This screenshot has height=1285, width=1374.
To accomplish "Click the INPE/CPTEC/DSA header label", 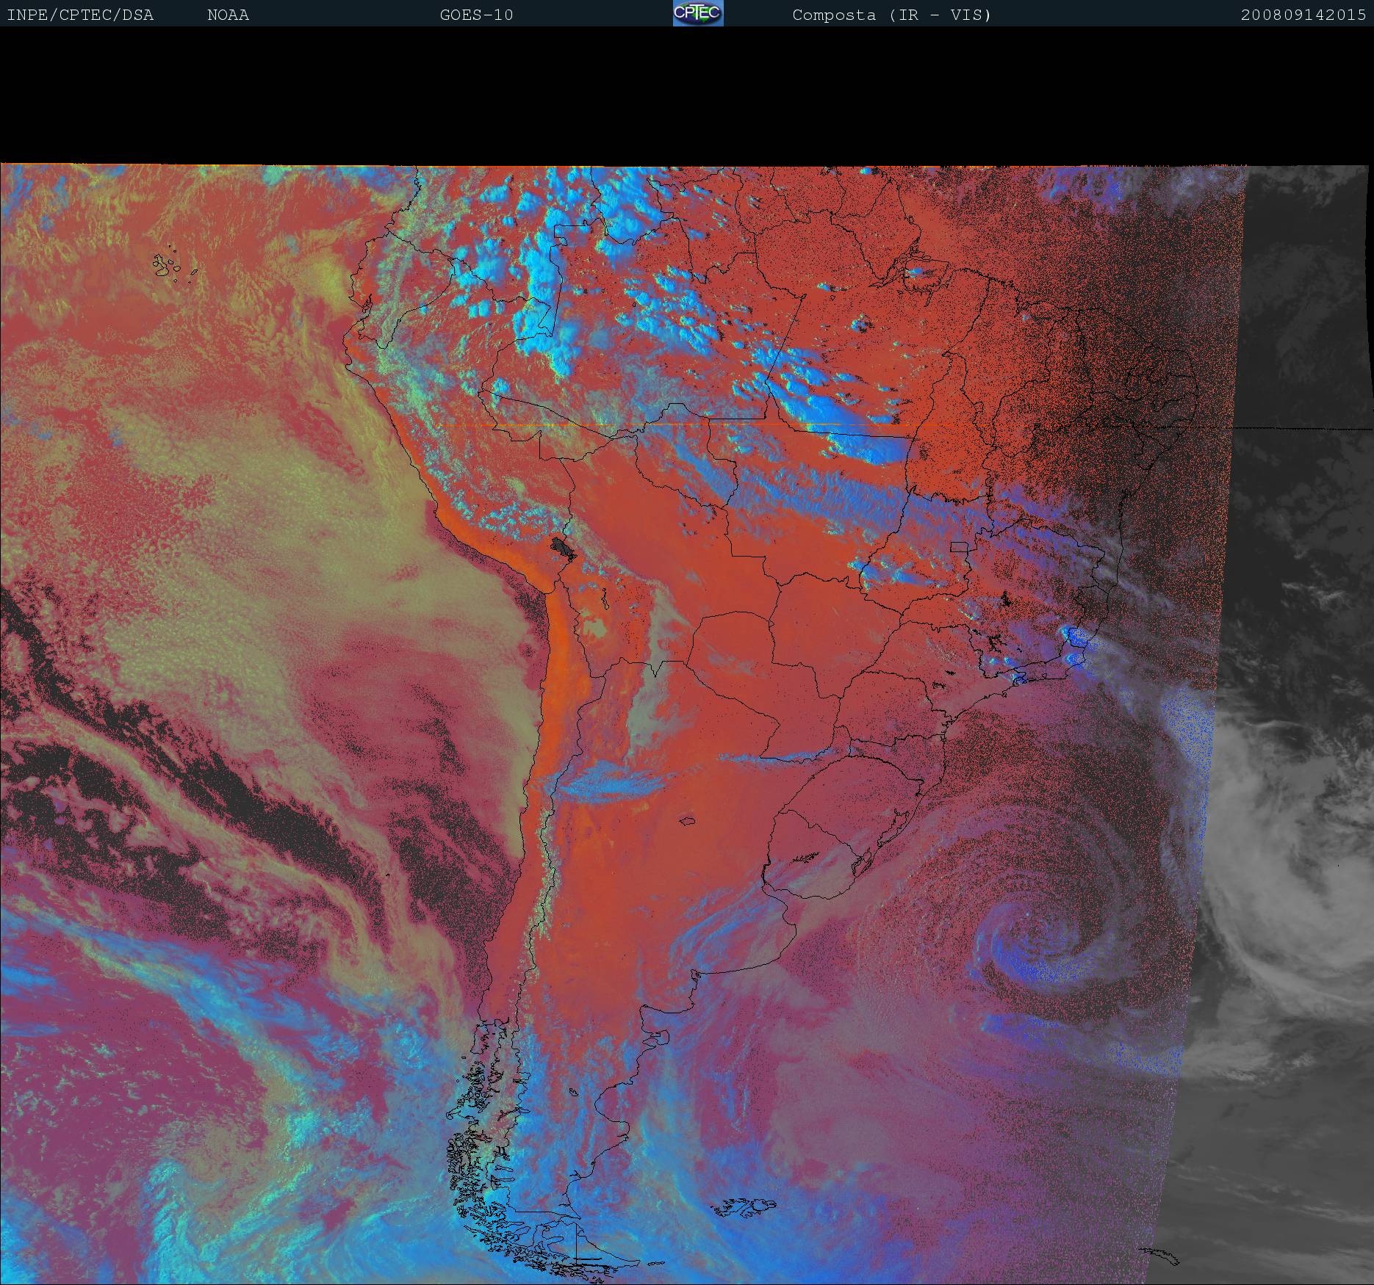I will point(80,15).
